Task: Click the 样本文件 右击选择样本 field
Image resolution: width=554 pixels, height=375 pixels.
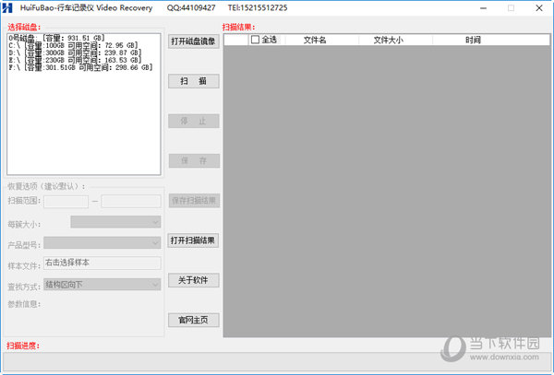Action: click(102, 263)
